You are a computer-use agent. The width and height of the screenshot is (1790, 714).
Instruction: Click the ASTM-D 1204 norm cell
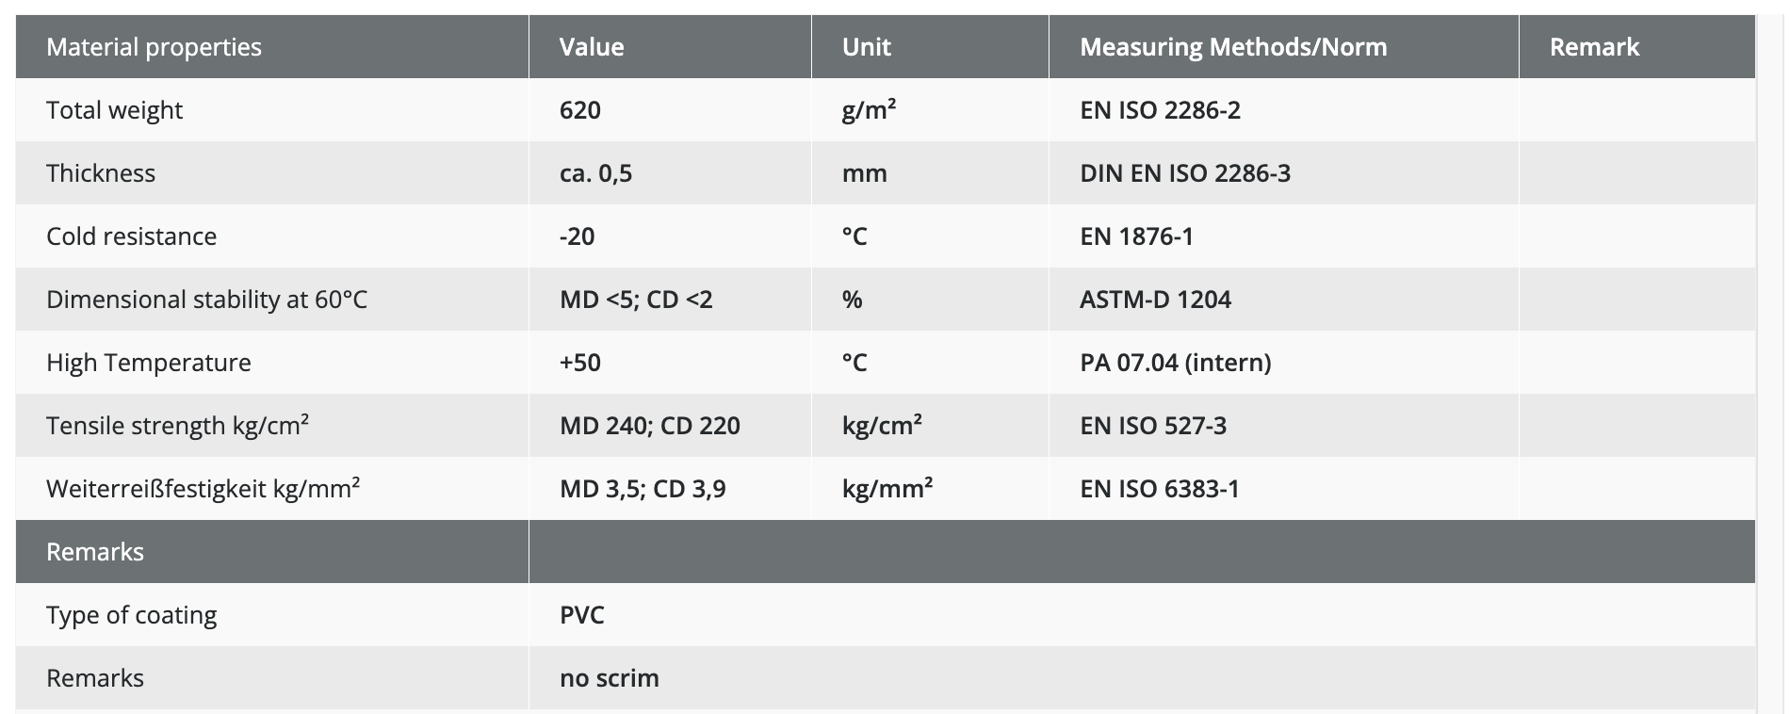point(1155,300)
